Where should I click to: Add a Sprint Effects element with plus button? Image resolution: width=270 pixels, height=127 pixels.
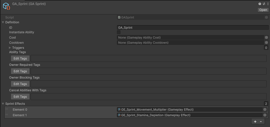point(255,122)
